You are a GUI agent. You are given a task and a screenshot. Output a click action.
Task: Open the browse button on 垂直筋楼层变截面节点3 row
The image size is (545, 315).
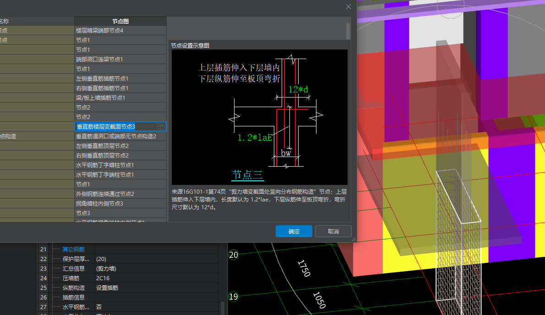tap(161, 126)
